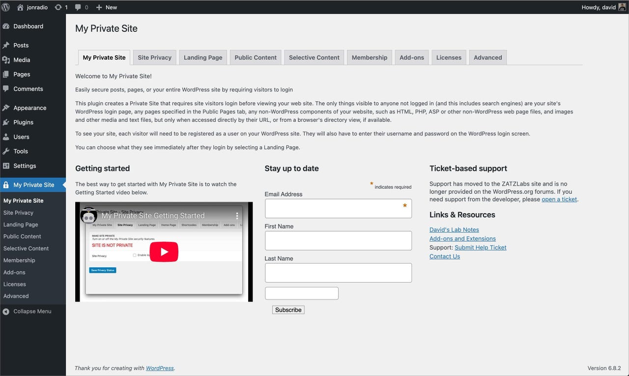Viewport: 629px width, 376px height.
Task: Click the Posts pushpin icon
Action: (6, 45)
